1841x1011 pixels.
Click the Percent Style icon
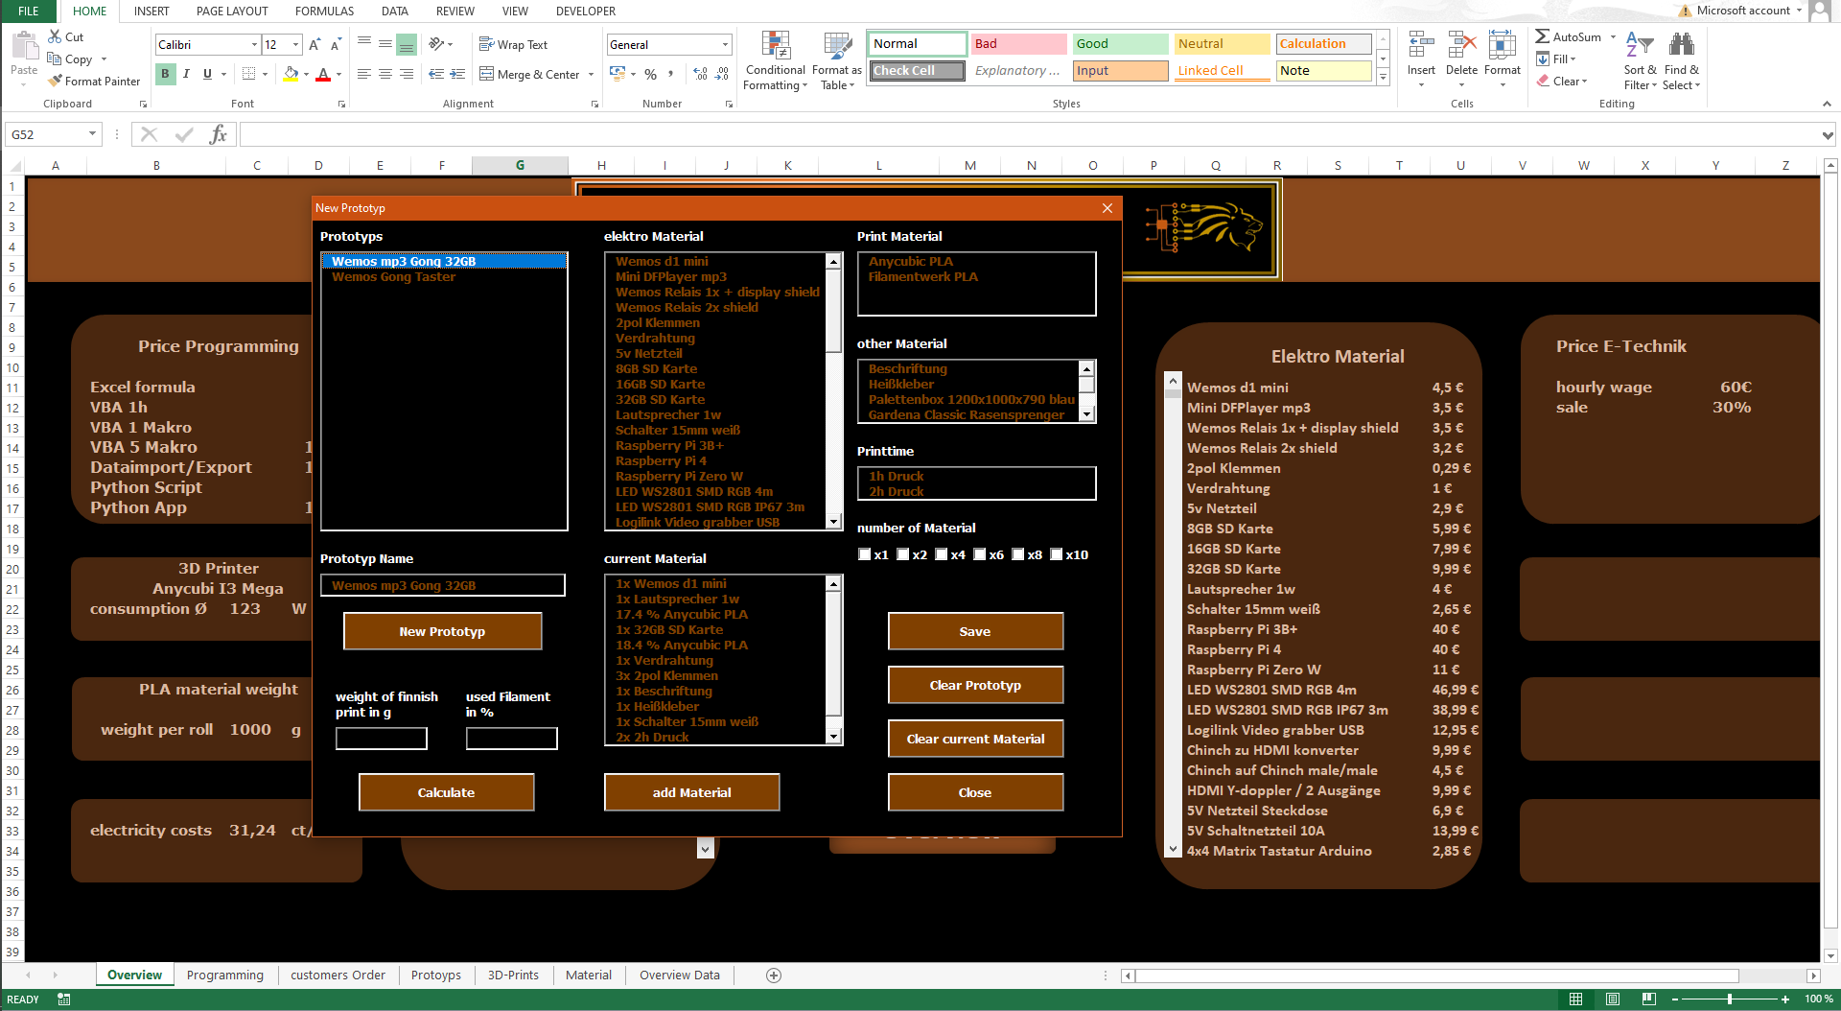point(651,74)
